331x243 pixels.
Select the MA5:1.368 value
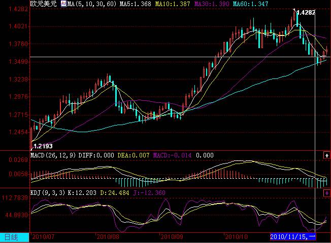pos(136,4)
